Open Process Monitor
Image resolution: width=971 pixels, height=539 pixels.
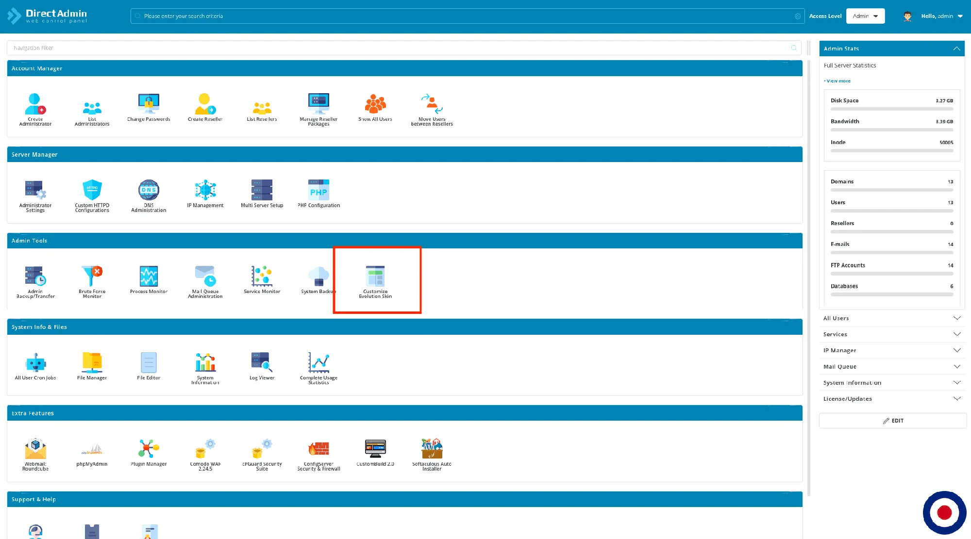[x=149, y=279]
